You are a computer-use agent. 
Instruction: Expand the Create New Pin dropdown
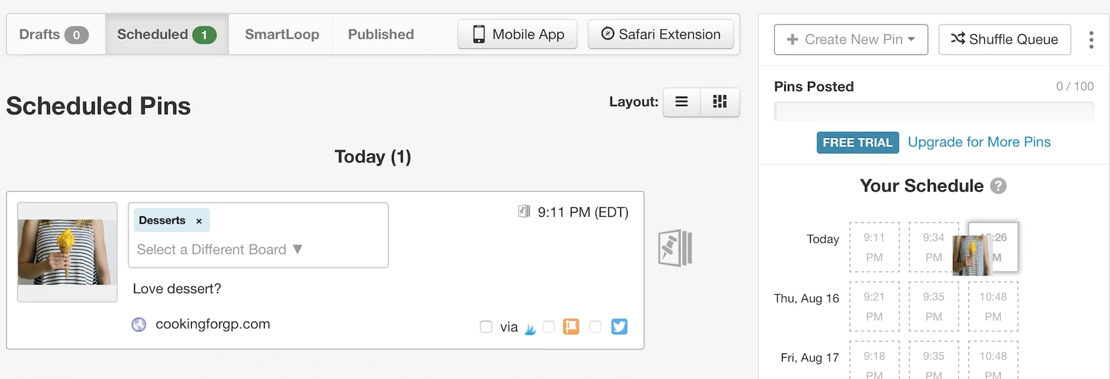point(850,40)
